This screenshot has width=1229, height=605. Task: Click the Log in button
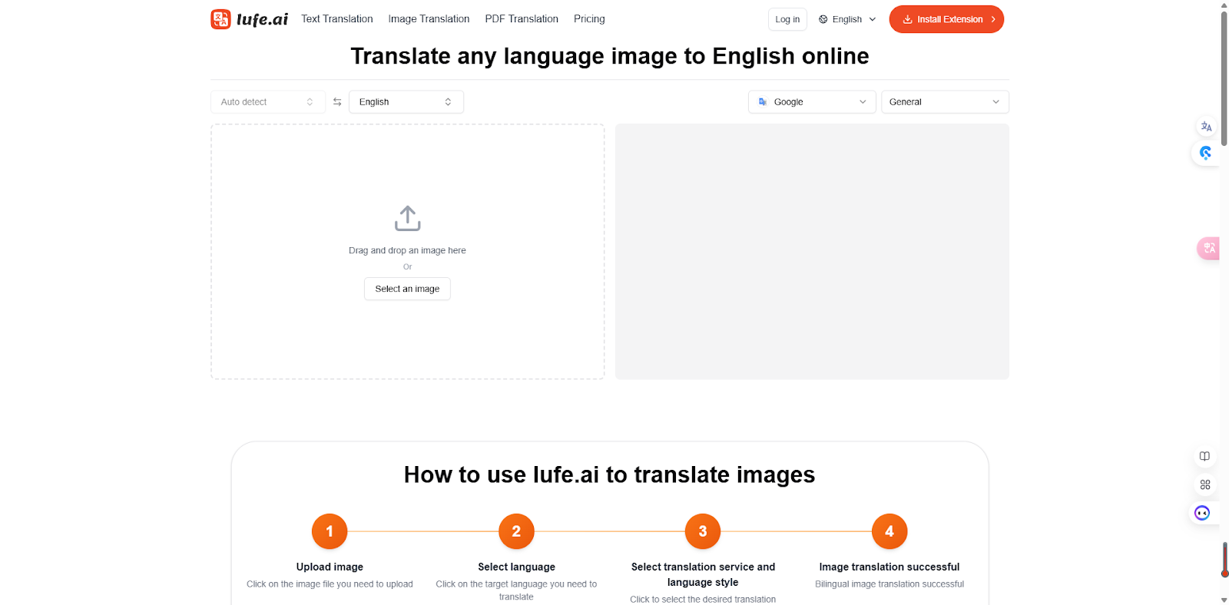tap(787, 19)
